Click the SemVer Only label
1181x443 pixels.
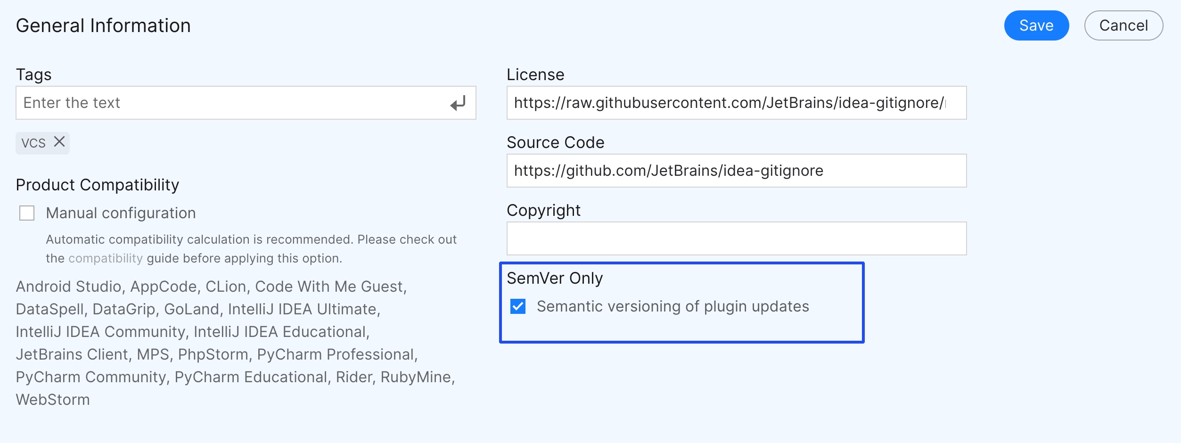[x=555, y=278]
